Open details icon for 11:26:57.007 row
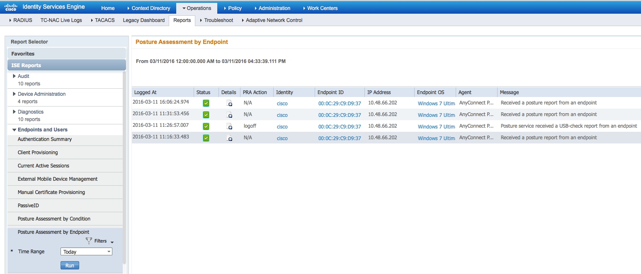 coord(229,126)
